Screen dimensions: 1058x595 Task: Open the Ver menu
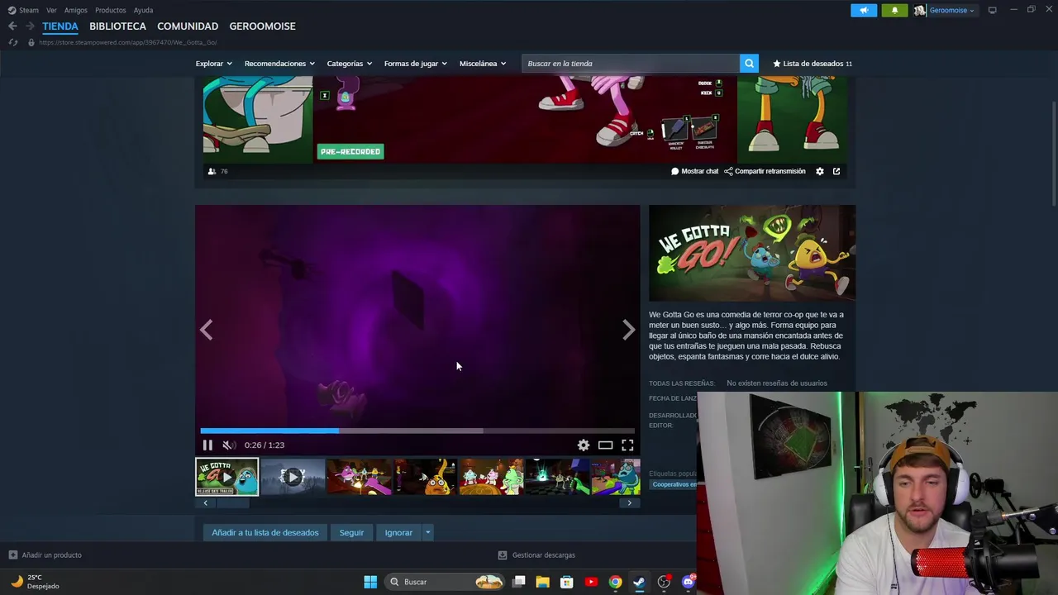[x=51, y=10]
